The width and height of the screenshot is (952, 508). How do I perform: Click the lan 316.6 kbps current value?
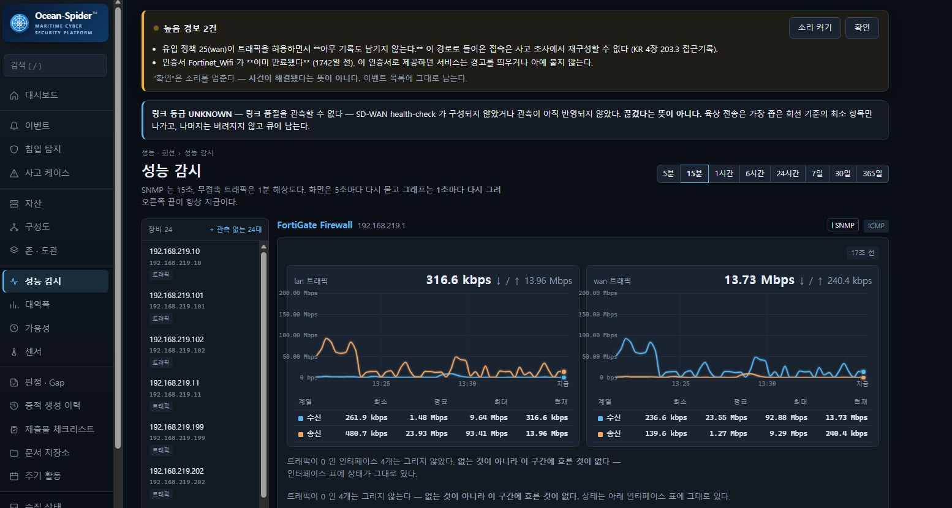458,280
